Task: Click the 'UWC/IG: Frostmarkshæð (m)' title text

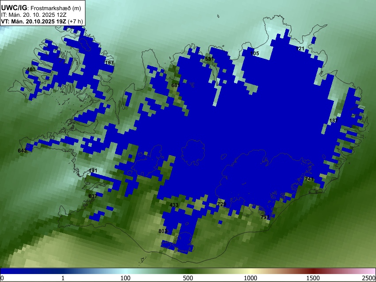Action: click(x=41, y=8)
